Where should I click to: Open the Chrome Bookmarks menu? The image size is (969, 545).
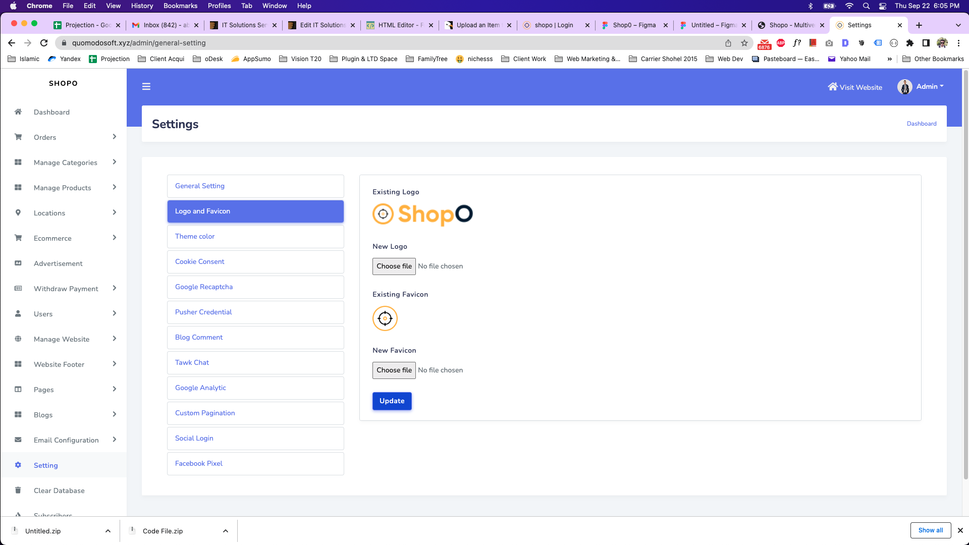pyautogui.click(x=180, y=6)
